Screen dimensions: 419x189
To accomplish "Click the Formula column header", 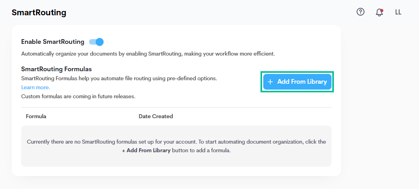I will [x=36, y=117].
